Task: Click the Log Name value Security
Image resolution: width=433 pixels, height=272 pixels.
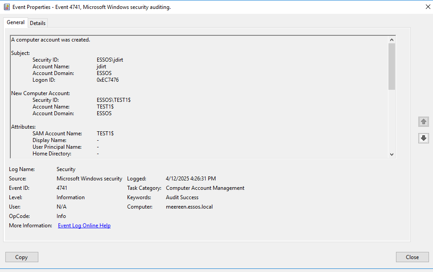Action: pyautogui.click(x=66, y=169)
